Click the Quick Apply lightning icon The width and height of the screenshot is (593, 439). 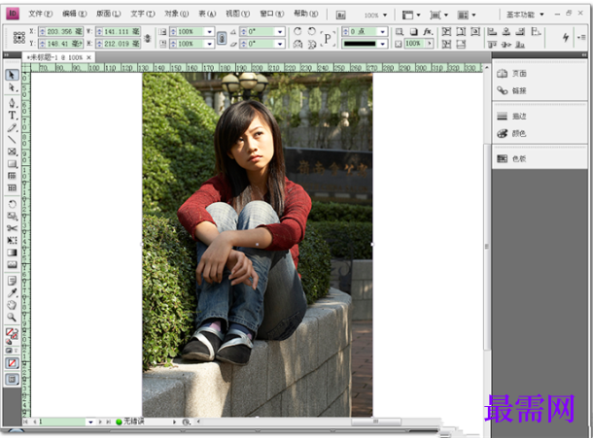point(566,37)
